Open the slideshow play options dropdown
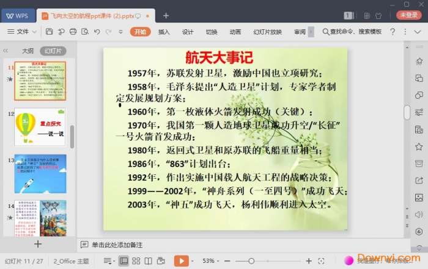This screenshot has height=269, width=428. click(x=193, y=261)
